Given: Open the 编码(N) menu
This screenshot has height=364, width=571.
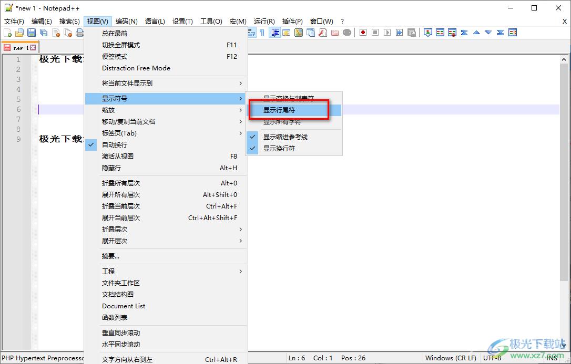Looking at the screenshot, I should [x=126, y=21].
